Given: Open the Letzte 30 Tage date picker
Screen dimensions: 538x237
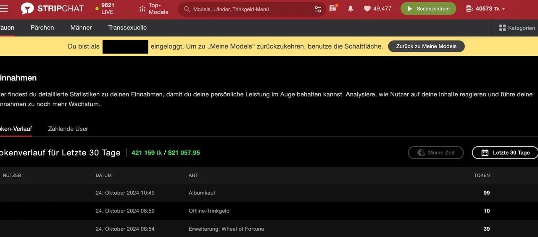Looking at the screenshot, I should click(x=505, y=152).
